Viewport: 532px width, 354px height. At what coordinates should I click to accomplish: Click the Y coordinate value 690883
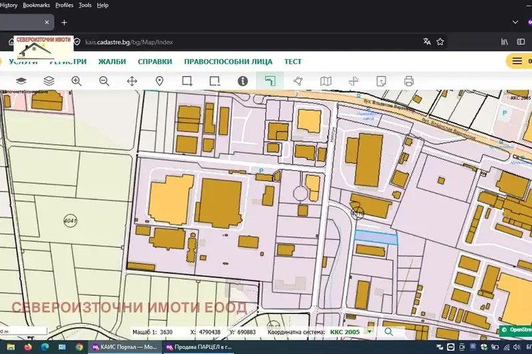coord(247,332)
